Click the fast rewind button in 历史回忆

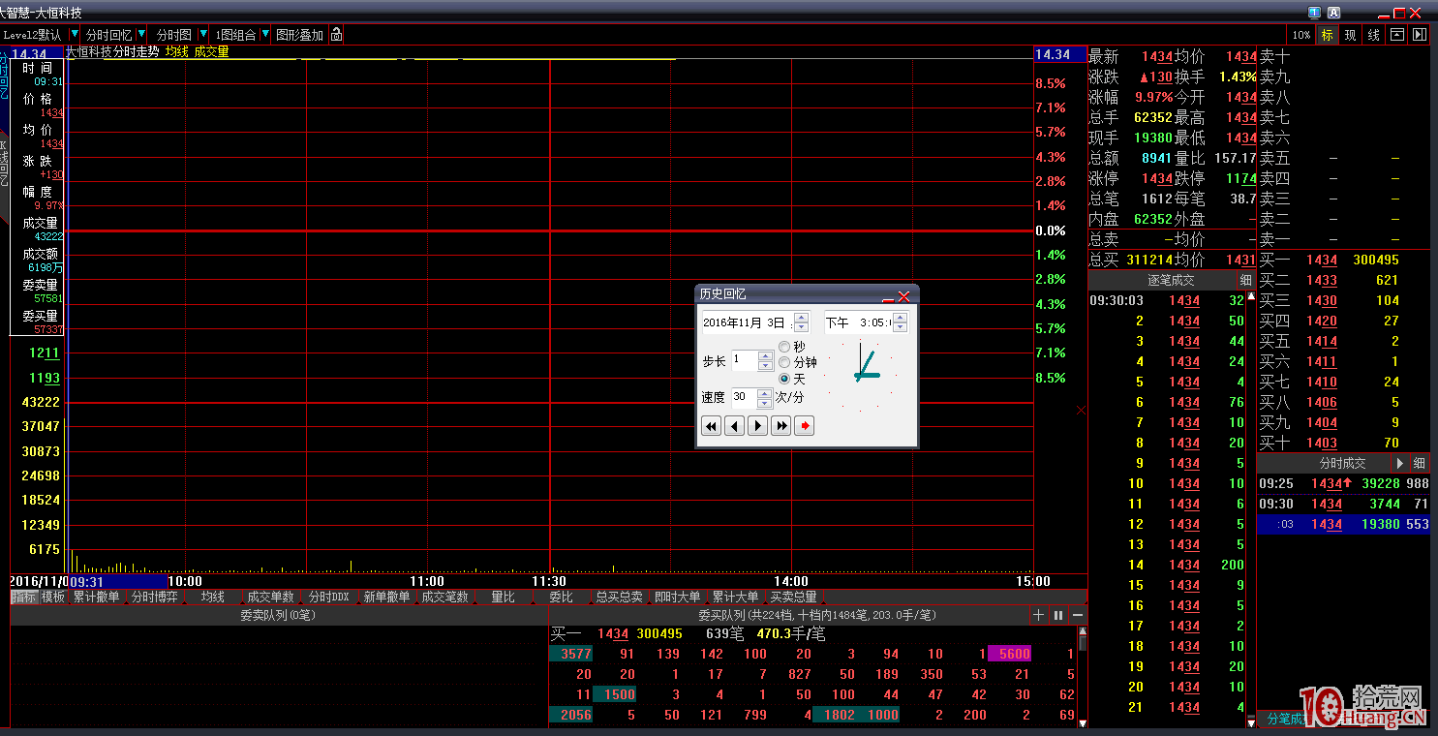click(x=711, y=426)
